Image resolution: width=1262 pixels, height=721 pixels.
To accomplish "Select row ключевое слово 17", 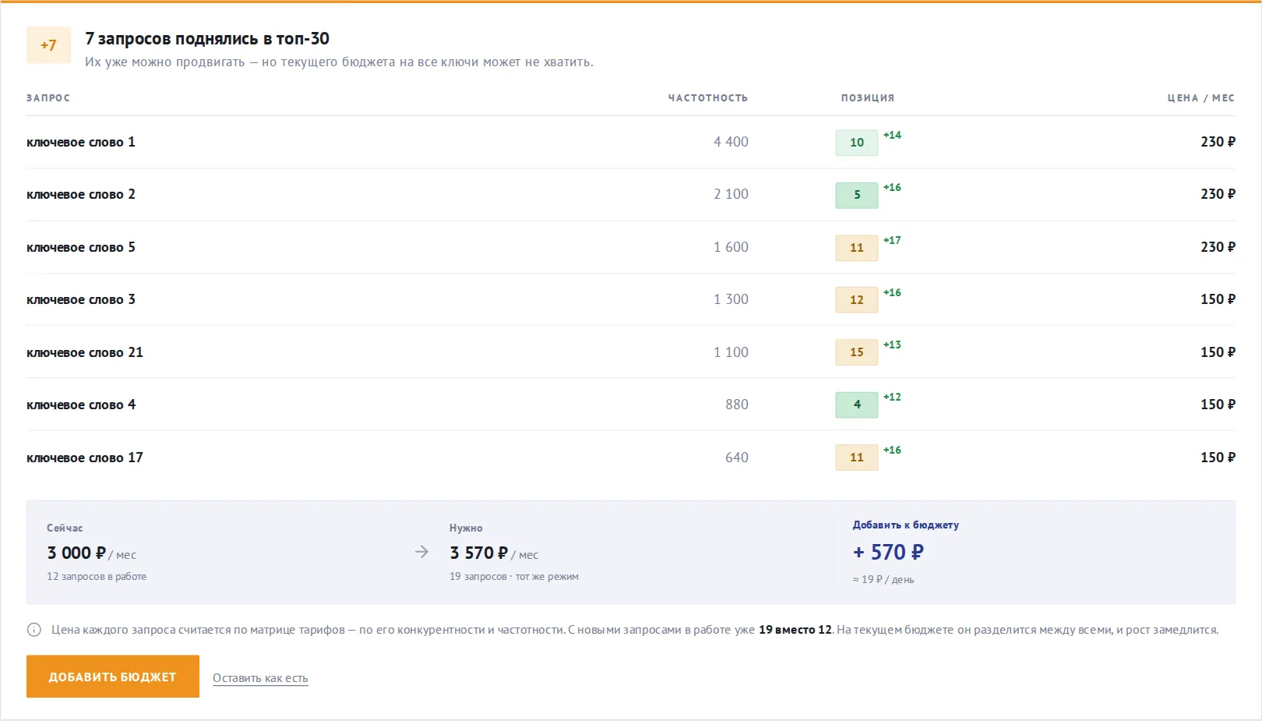I will (x=631, y=458).
